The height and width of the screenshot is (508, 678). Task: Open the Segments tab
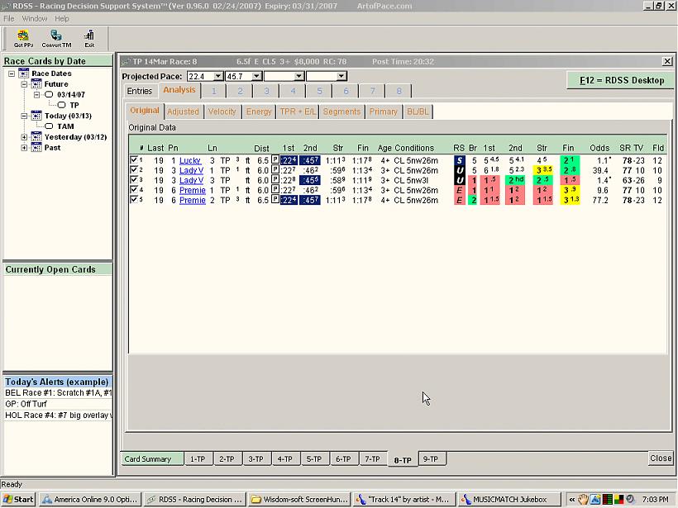click(341, 112)
